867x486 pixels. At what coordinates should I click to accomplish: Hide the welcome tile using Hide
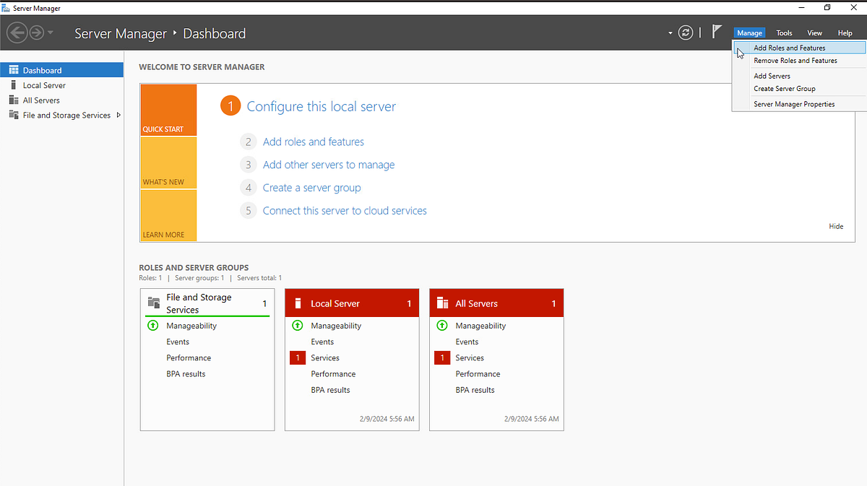pos(836,227)
